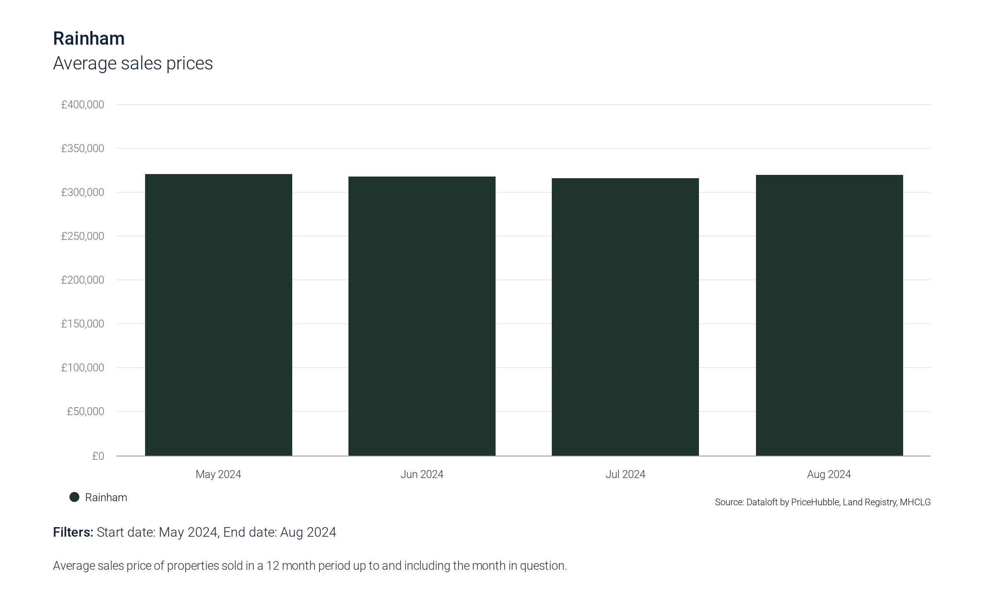This screenshot has height=602, width=992.
Task: Click the £100,000 axis label
Action: coord(83,368)
